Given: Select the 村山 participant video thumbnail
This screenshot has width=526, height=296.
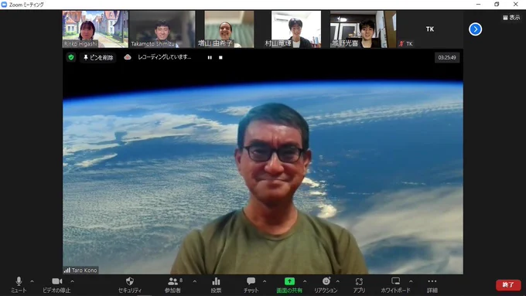Looking at the screenshot, I should 296,29.
